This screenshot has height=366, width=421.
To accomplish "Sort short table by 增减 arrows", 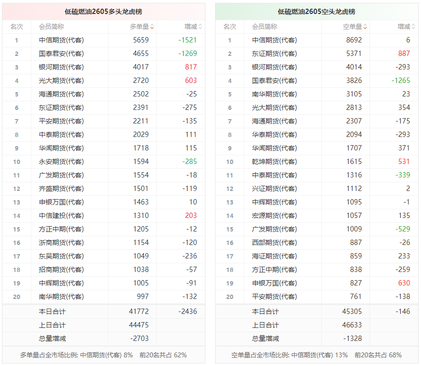I will [x=413, y=27].
